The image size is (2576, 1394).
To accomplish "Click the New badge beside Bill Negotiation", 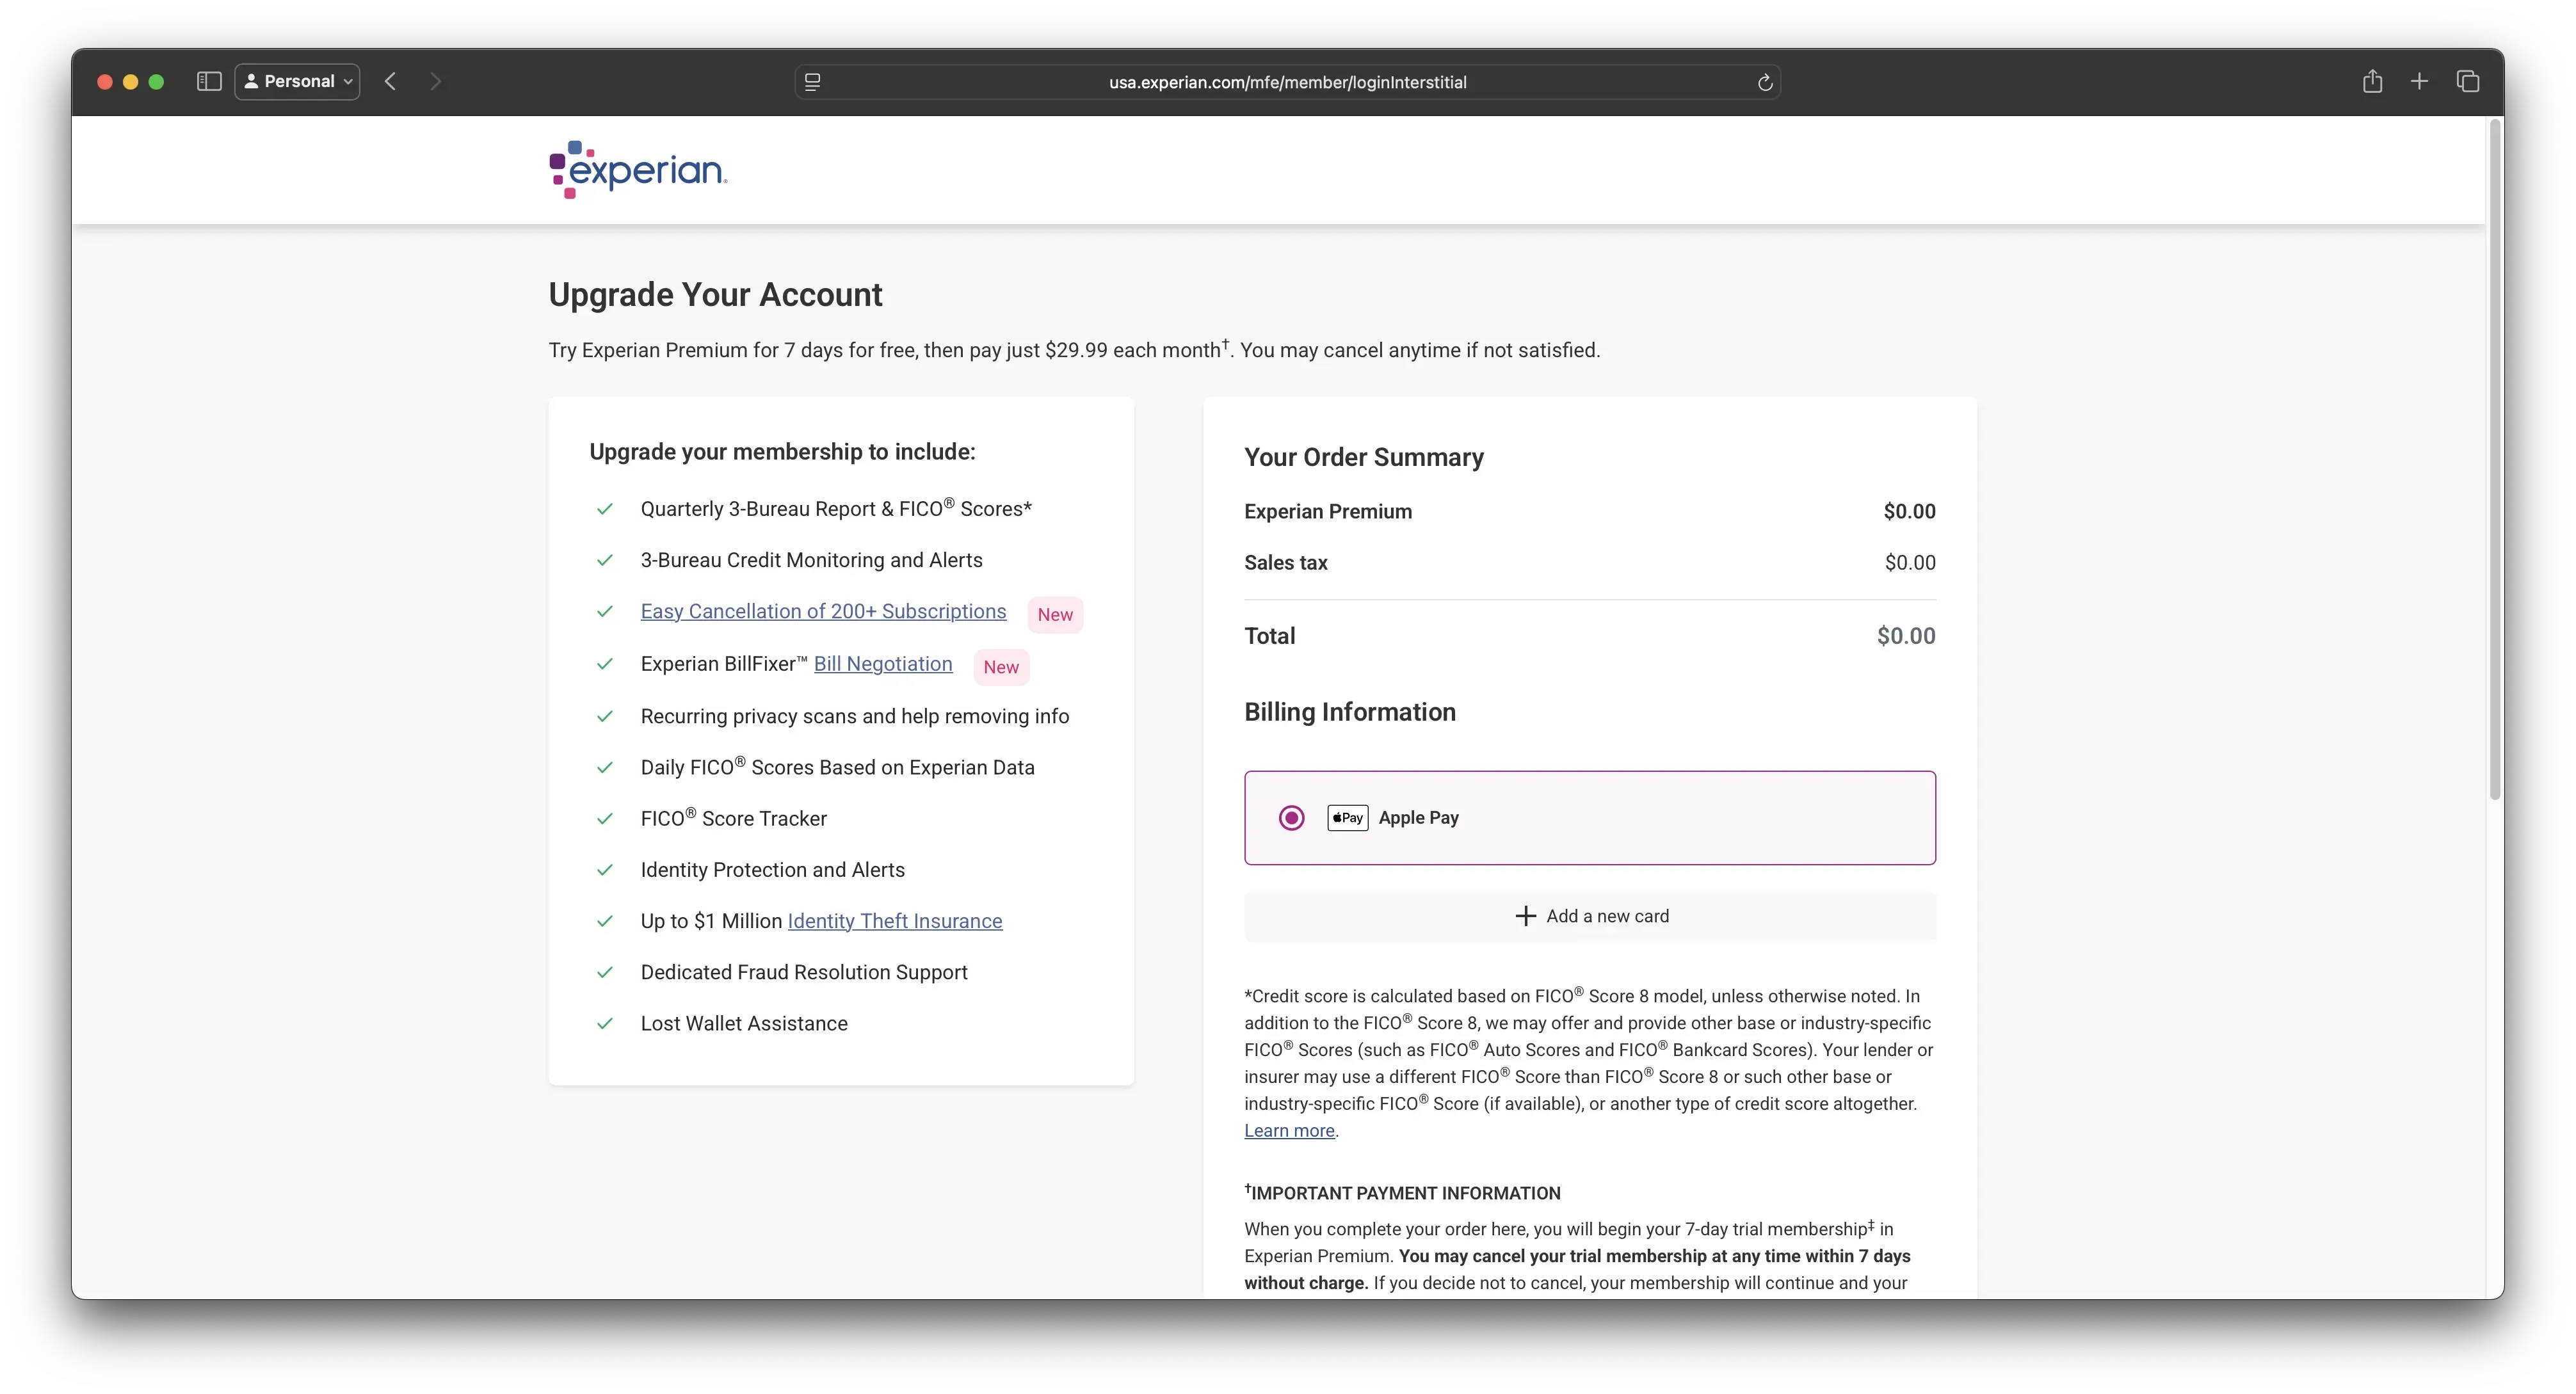I will [x=1001, y=667].
